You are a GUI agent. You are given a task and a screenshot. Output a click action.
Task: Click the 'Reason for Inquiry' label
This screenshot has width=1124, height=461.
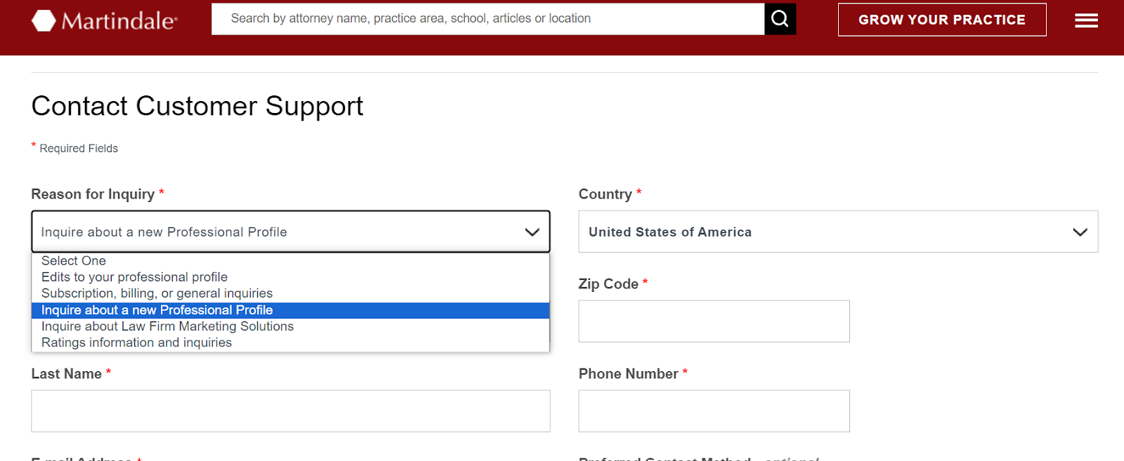click(93, 194)
